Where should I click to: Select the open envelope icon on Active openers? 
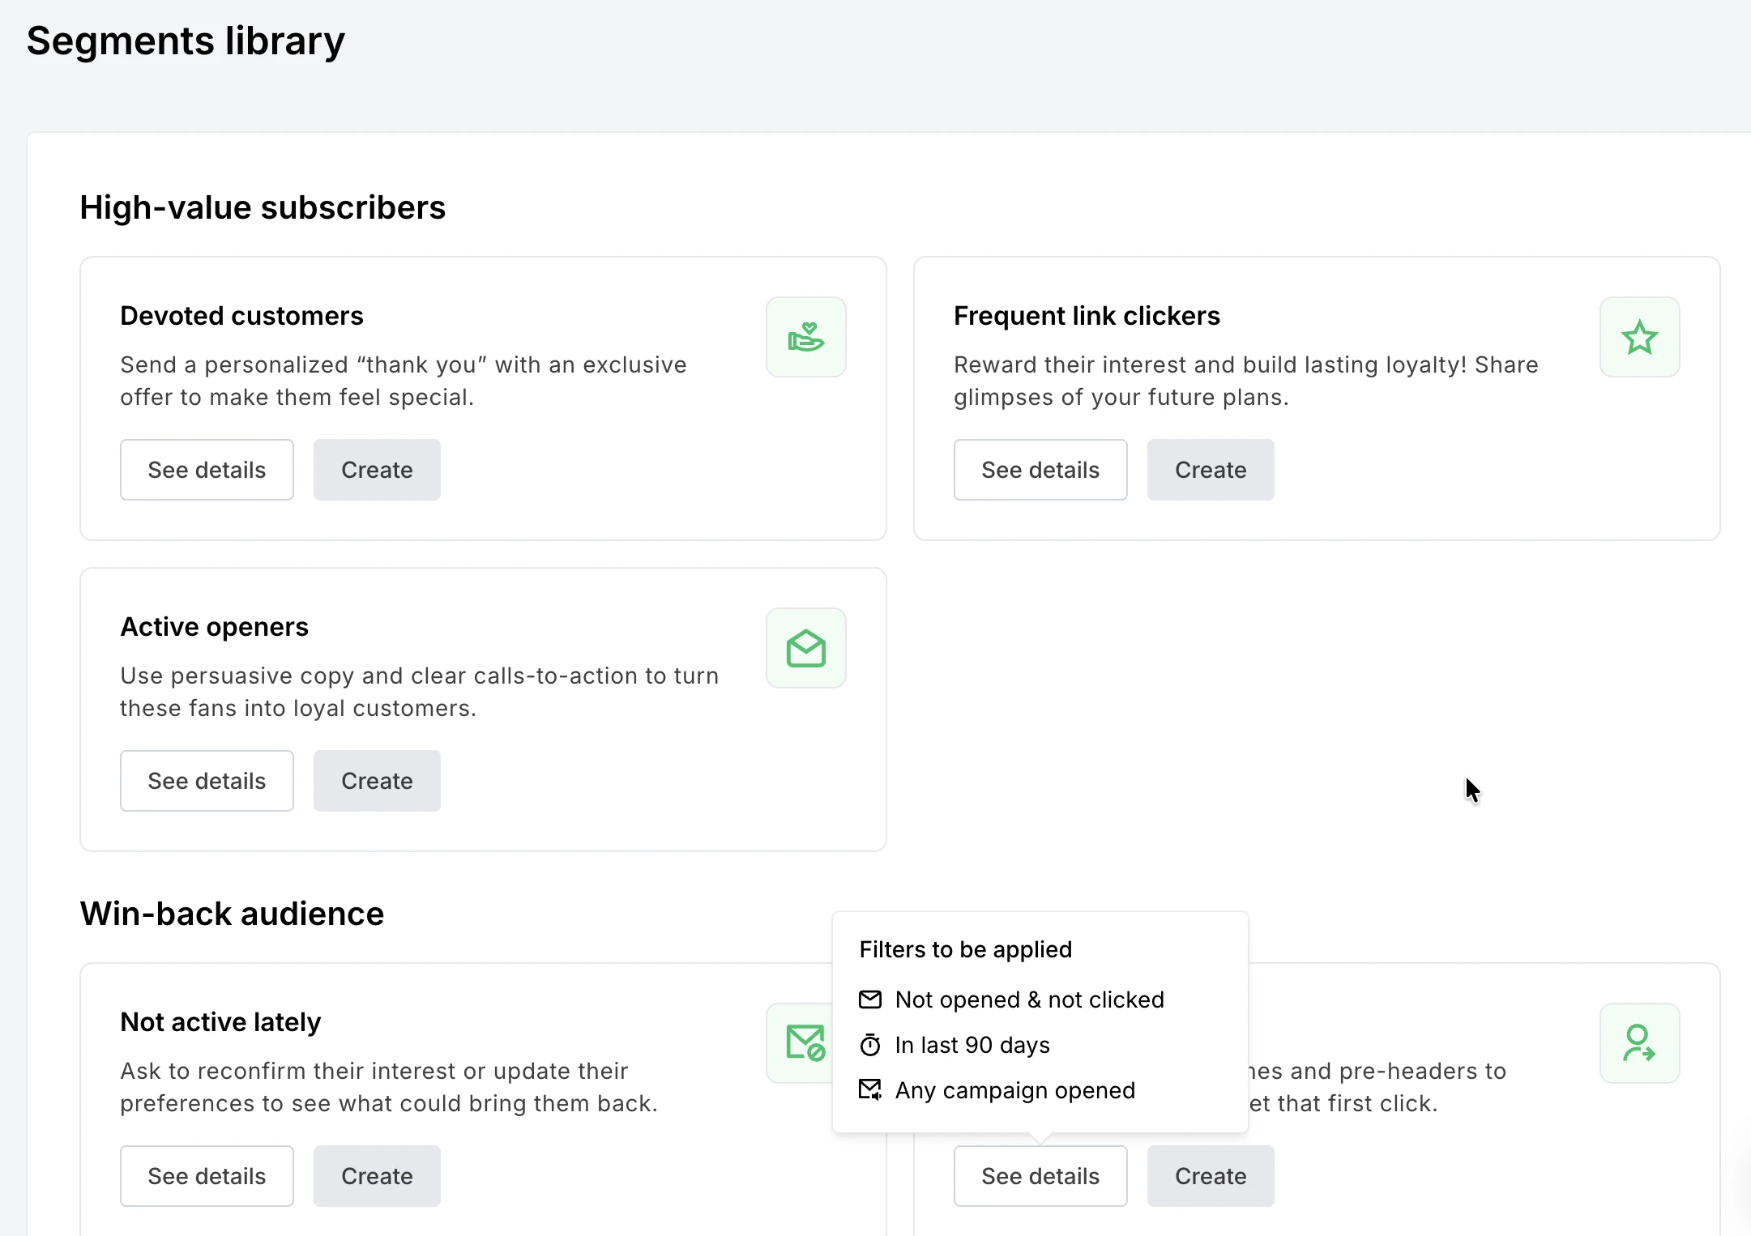coord(805,647)
